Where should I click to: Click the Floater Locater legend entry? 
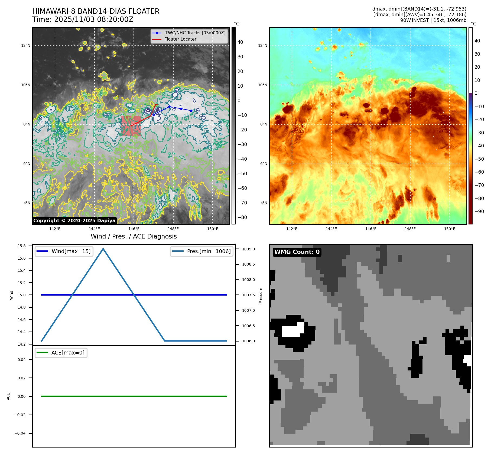tap(180, 39)
